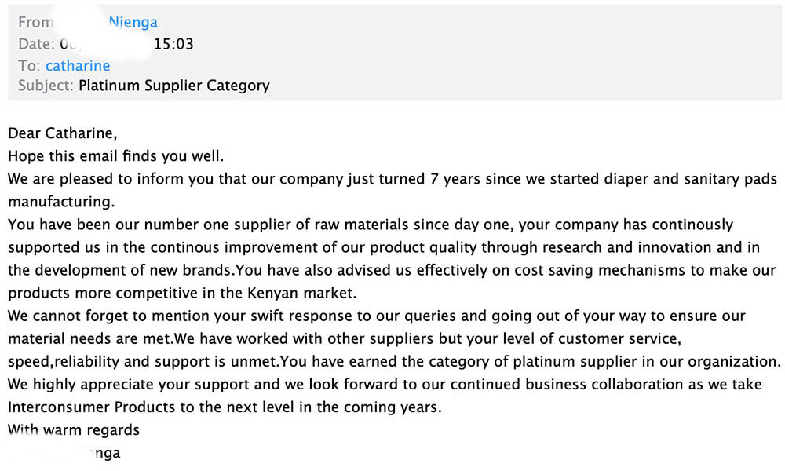The height and width of the screenshot is (471, 785).
Task: Click the Subject field label
Action: [46, 86]
